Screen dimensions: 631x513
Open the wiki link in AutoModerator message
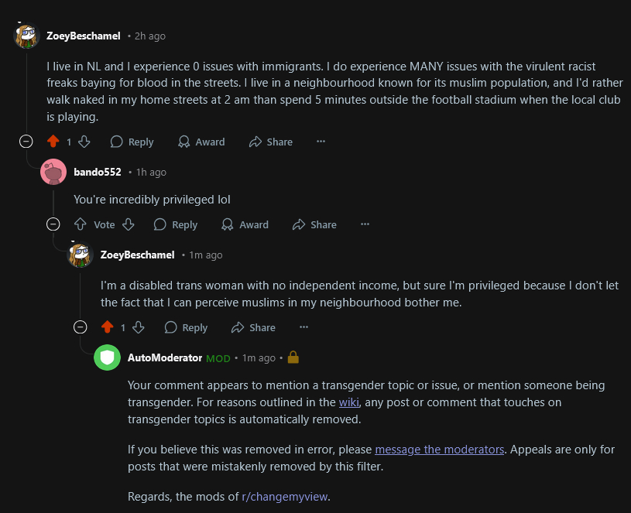348,402
